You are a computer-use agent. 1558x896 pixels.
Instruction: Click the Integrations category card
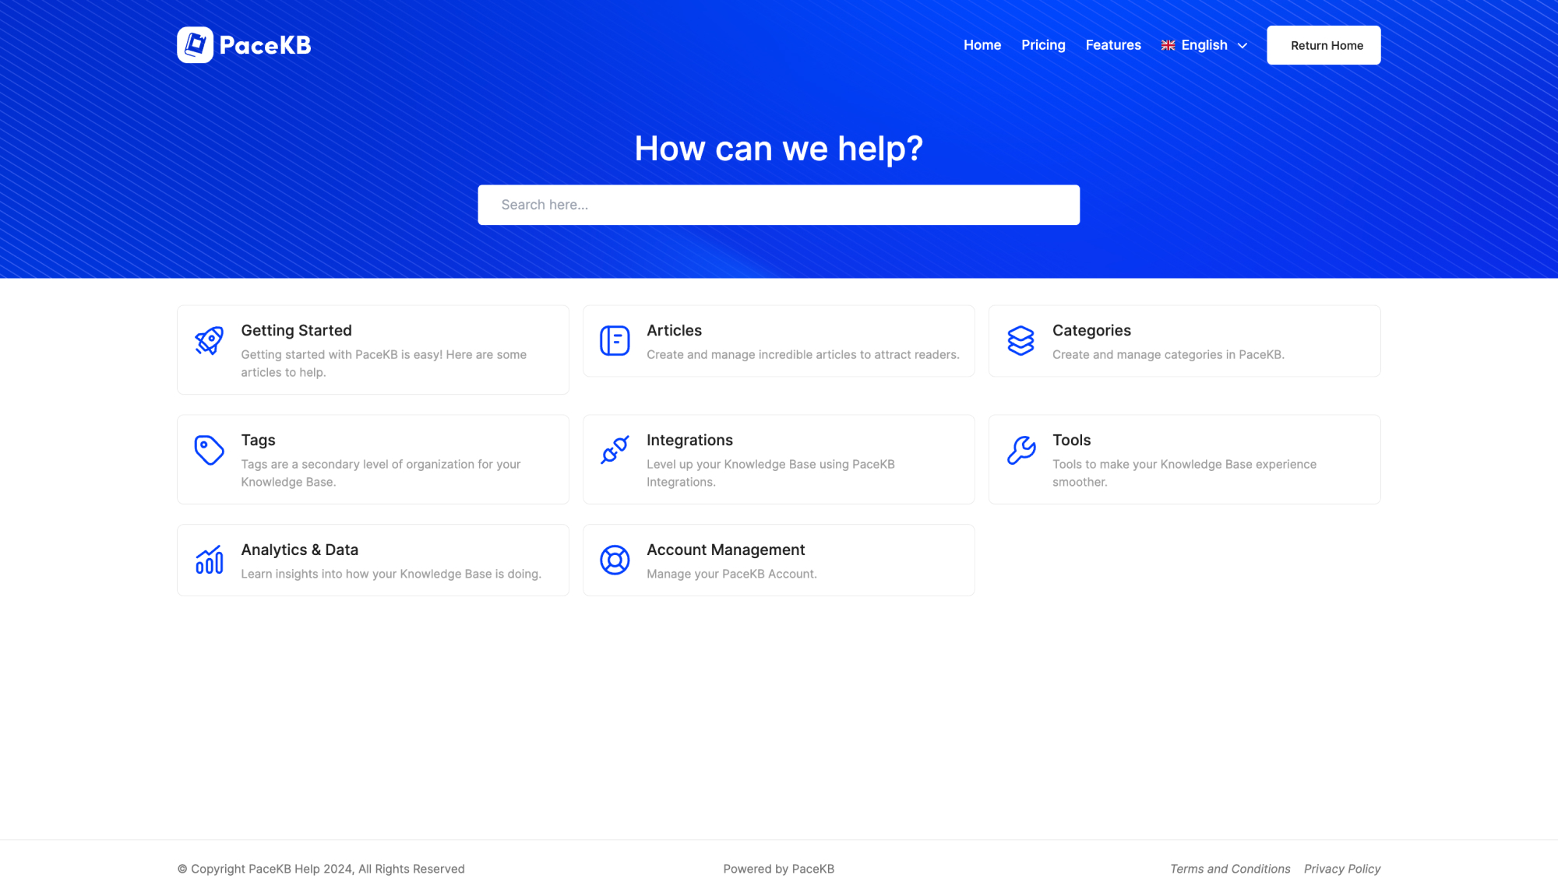point(778,459)
